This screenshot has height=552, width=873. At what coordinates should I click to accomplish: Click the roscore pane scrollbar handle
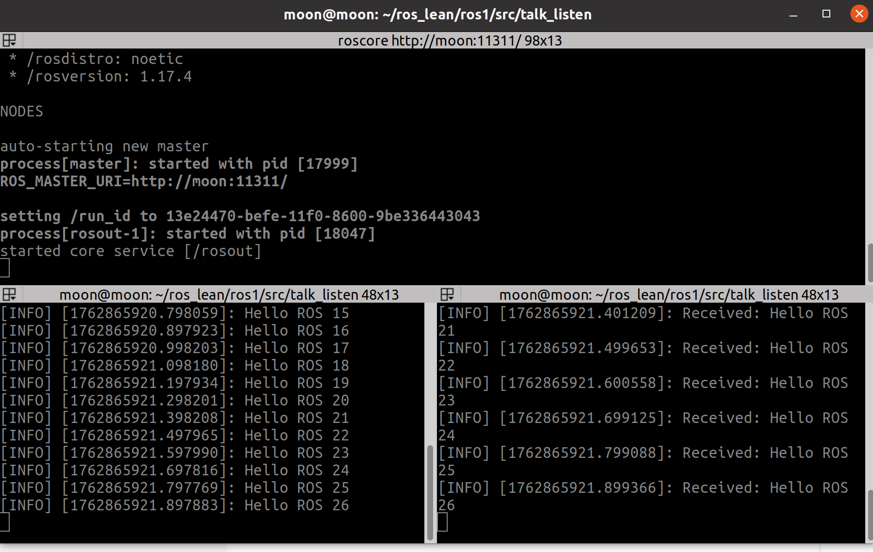(870, 262)
